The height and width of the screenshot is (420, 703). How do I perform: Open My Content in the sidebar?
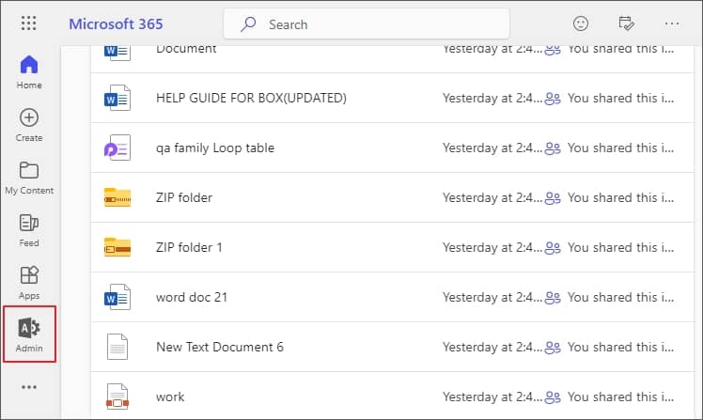pos(29,178)
